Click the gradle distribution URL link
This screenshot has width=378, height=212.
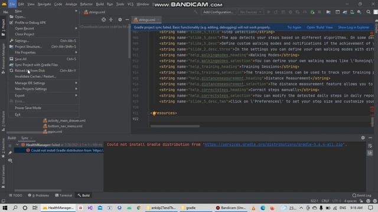(273, 144)
